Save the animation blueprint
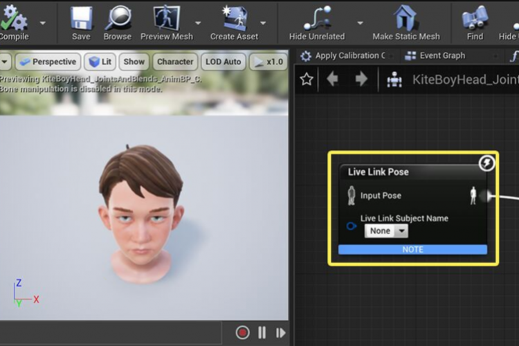 pyautogui.click(x=81, y=19)
